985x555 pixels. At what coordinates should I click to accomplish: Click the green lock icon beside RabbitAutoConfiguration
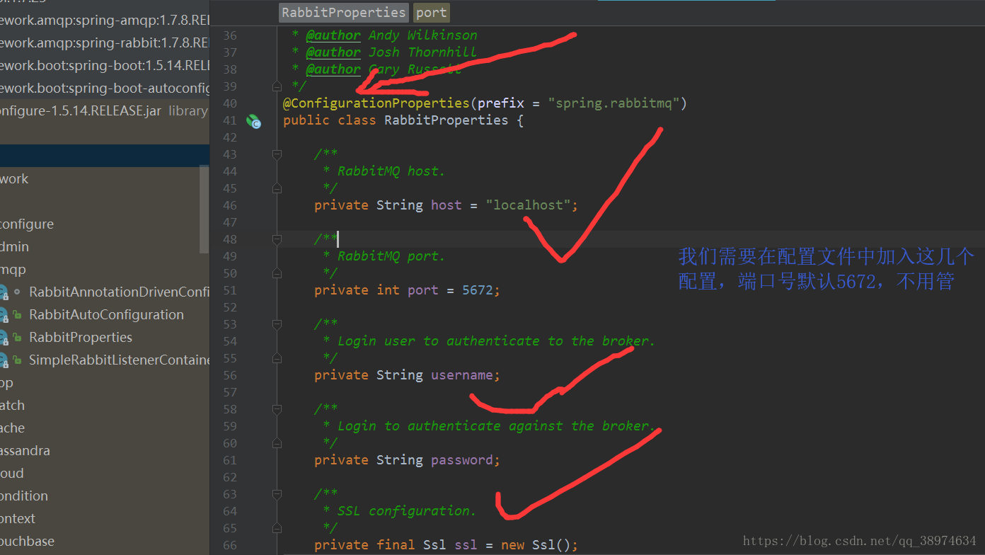point(16,316)
